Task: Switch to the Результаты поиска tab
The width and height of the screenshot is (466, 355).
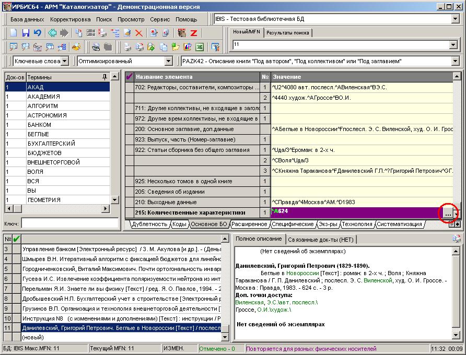Action: click(287, 33)
